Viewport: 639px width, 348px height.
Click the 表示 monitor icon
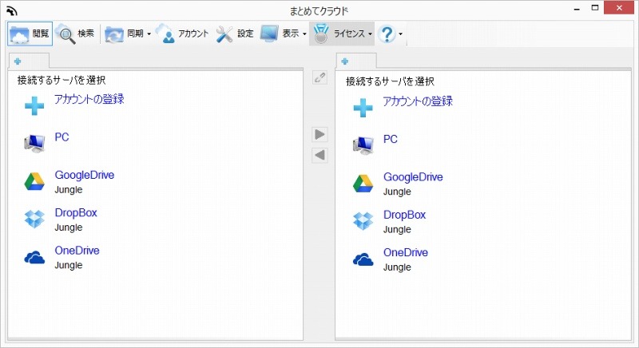point(269,34)
